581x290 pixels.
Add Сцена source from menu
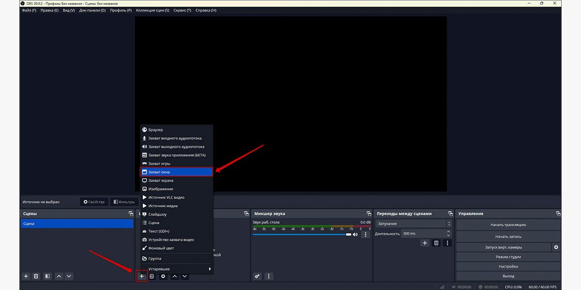(x=177, y=223)
